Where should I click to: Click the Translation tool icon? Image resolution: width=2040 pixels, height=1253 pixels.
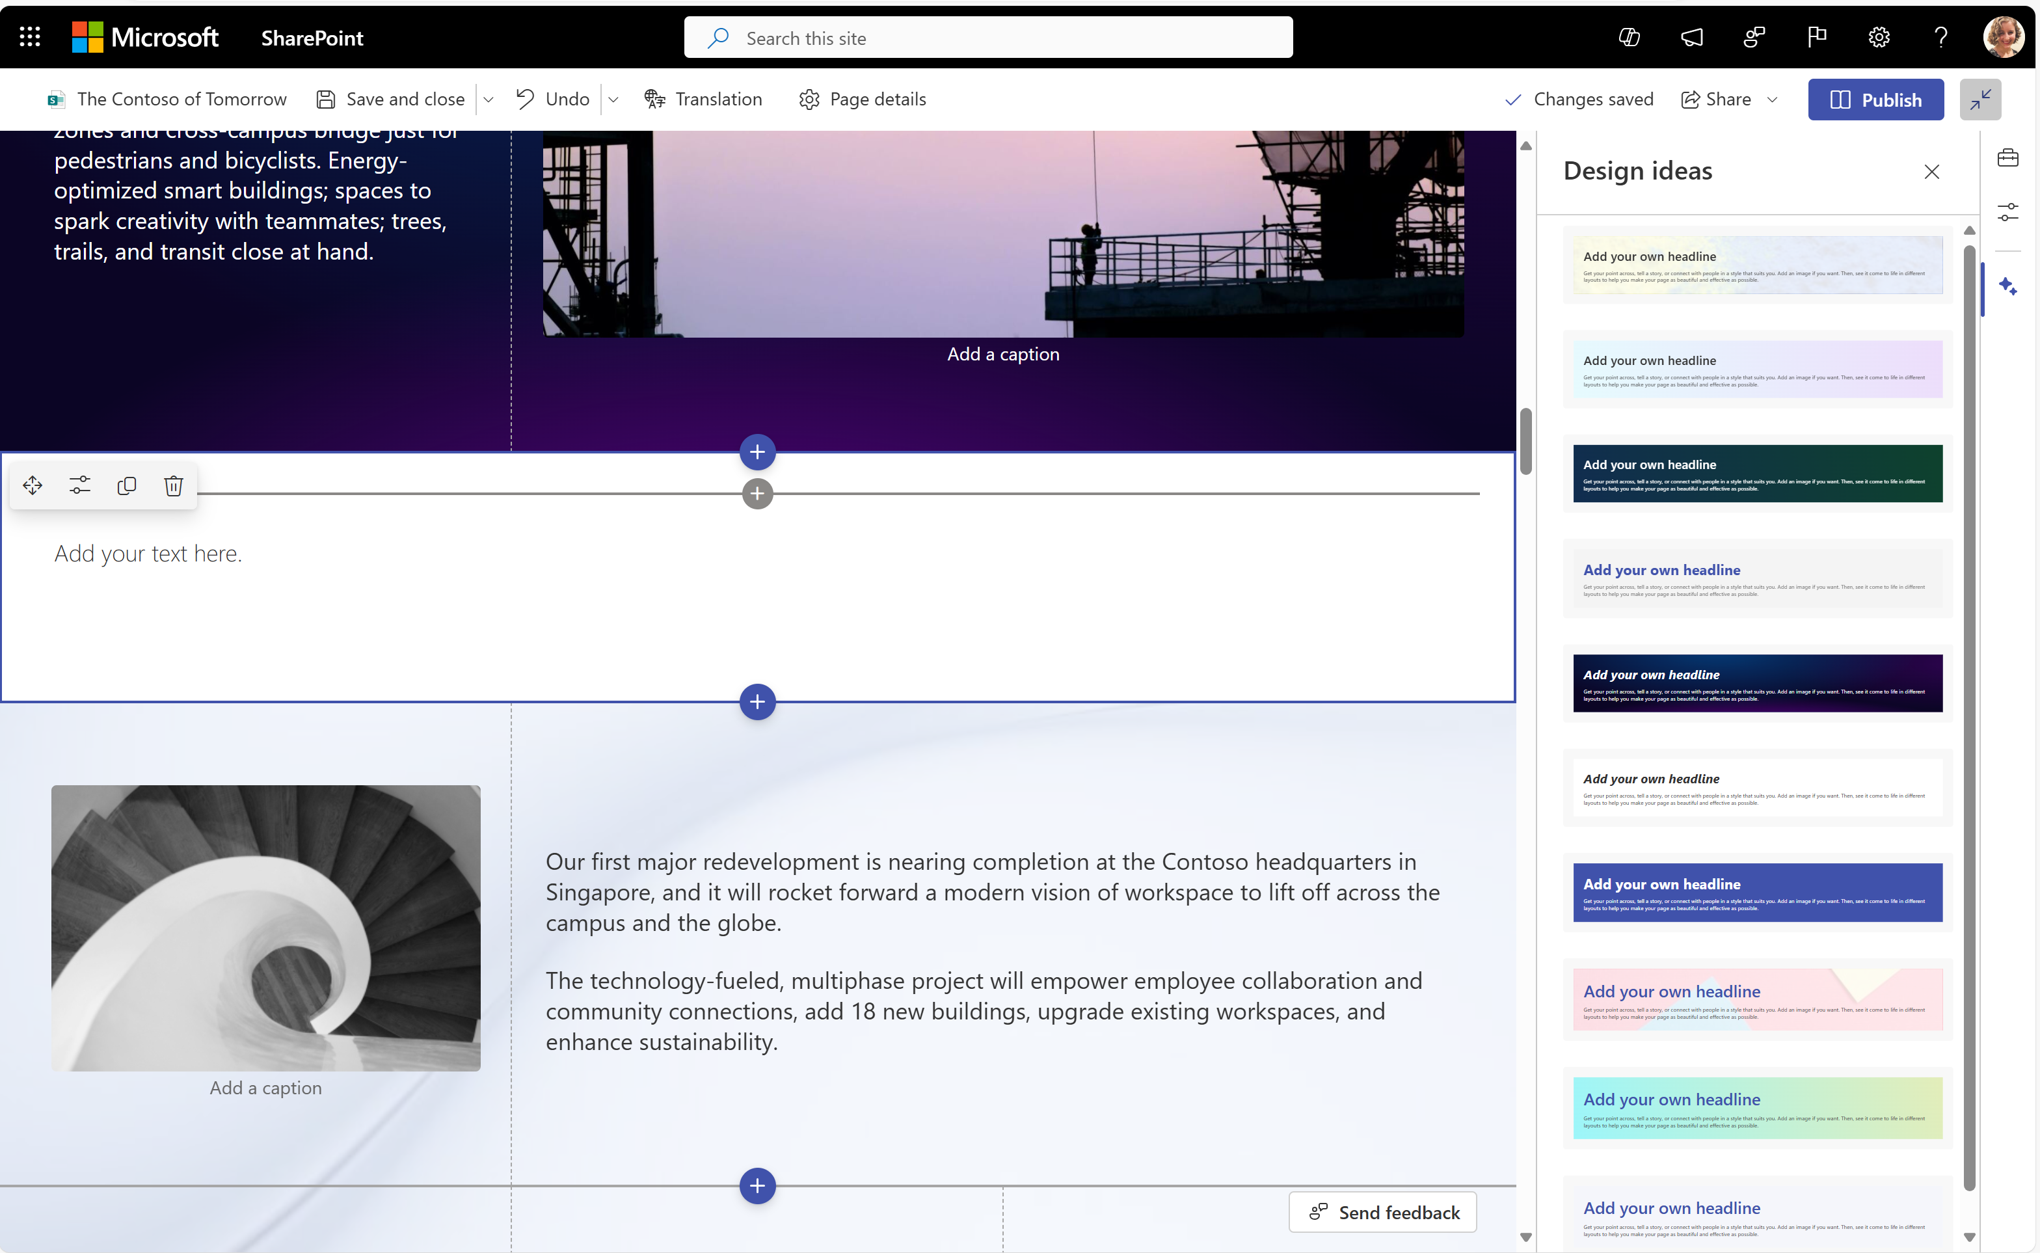click(654, 99)
